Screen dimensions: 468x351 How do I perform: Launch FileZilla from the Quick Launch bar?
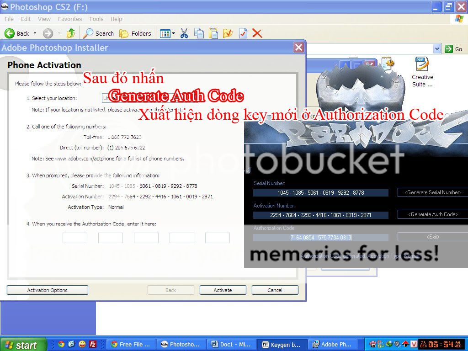(93, 344)
